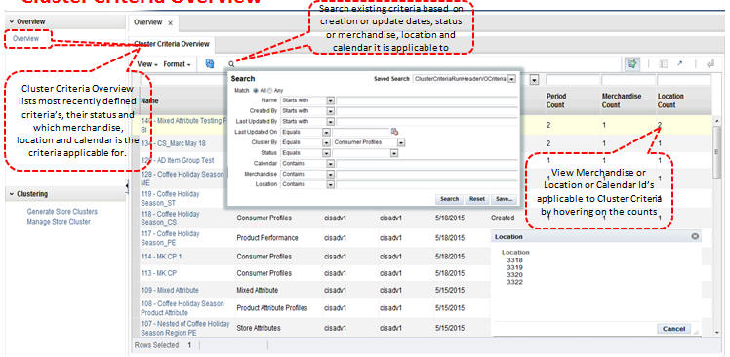Image resolution: width=730 pixels, height=357 pixels.
Task: Click the filter field above Period Count
Action: tap(572, 80)
